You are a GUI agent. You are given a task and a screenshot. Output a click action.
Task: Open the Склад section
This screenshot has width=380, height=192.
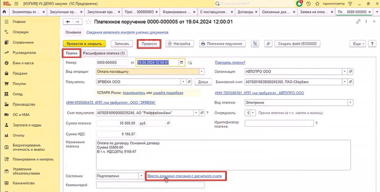pos(17,94)
